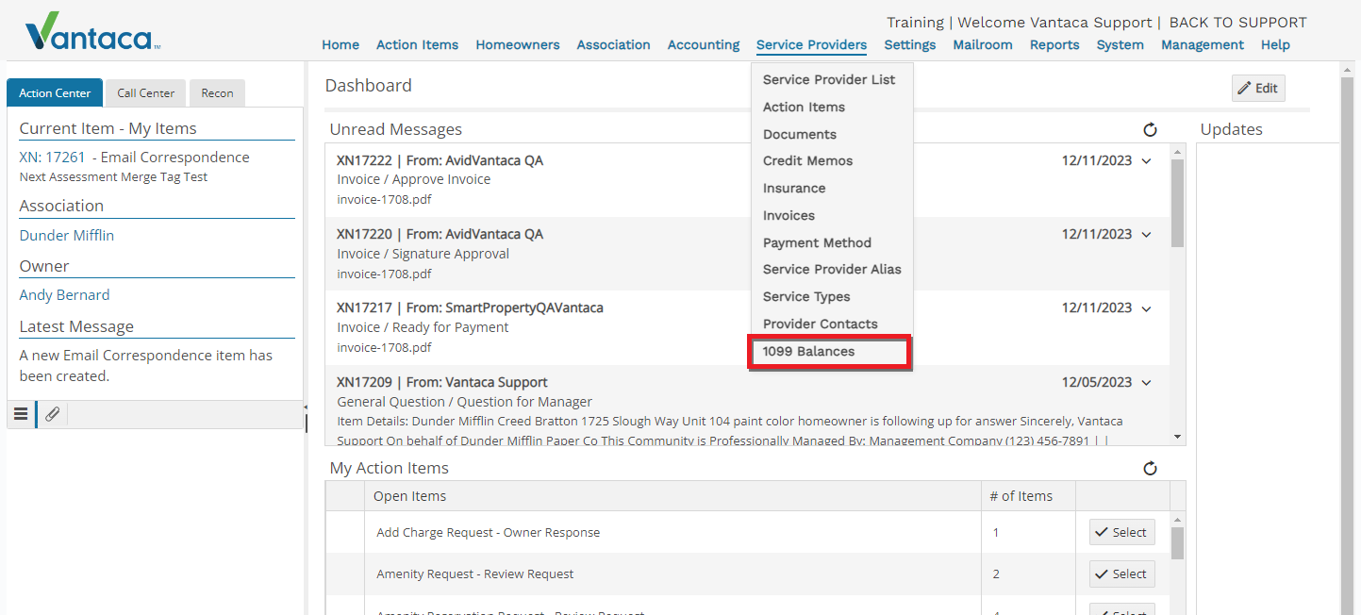
Task: Click the main page vertical scrollbar
Action: click(x=1347, y=338)
